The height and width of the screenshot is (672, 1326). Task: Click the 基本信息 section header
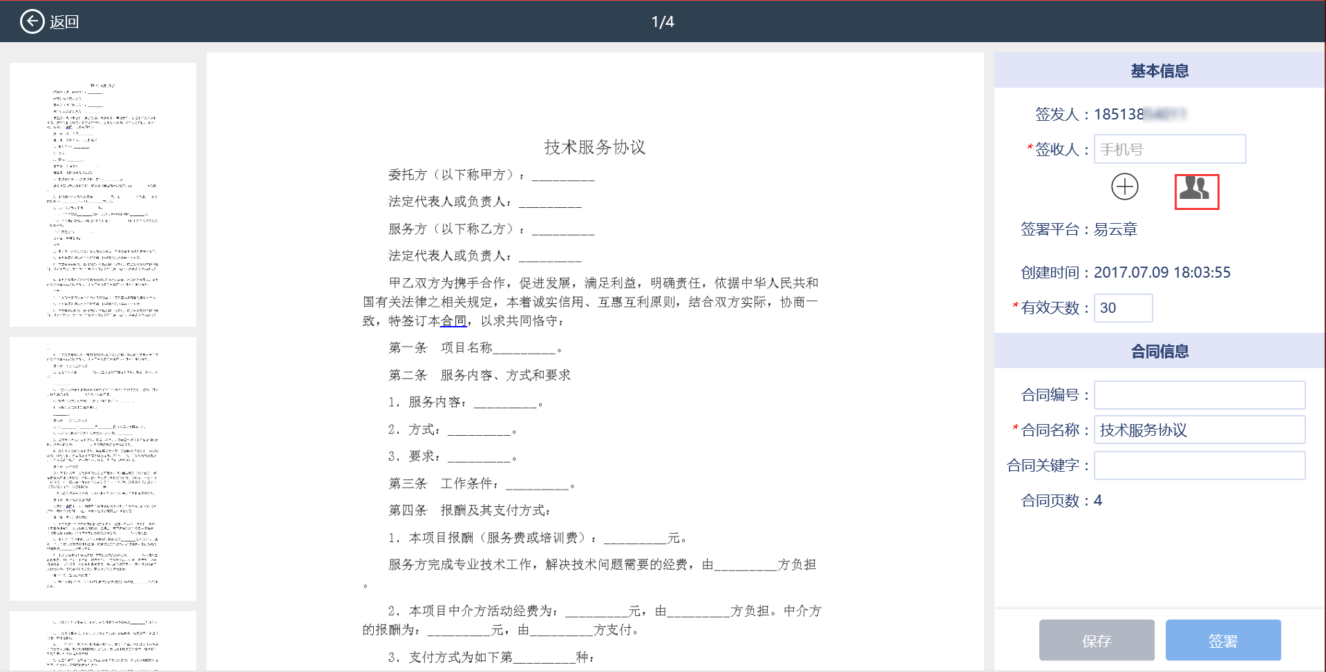[x=1159, y=70]
